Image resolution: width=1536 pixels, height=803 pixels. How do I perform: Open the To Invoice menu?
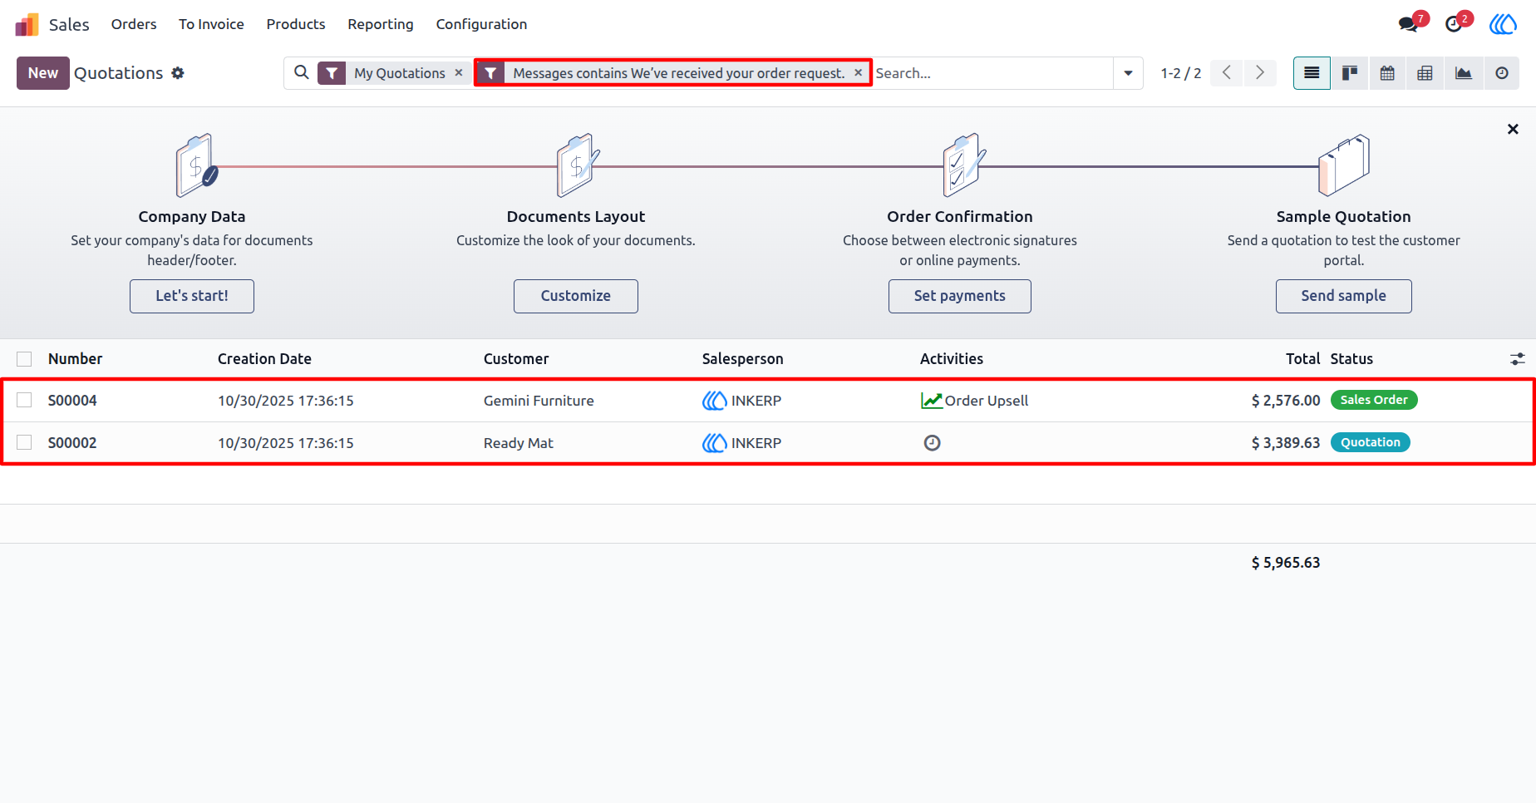point(211,24)
